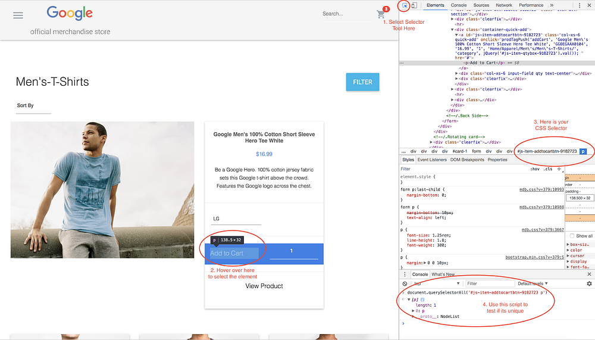The image size is (595, 340).
Task: Enable the Show all computed styles checkbox
Action: click(x=572, y=236)
